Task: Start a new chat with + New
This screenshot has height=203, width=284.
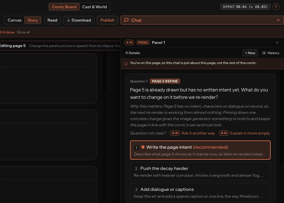Action: (x=250, y=53)
